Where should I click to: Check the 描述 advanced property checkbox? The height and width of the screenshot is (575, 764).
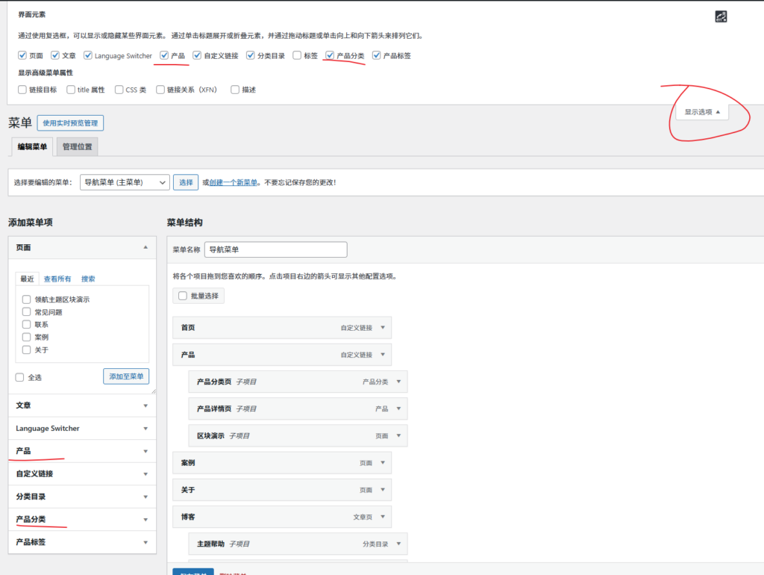(233, 89)
